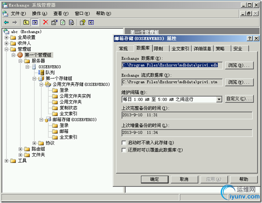
Task: Click folder icon of 收件人
Action: [x=13, y=43]
